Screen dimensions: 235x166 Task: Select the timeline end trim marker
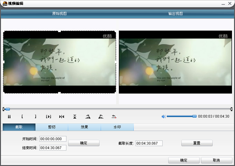click(231, 109)
